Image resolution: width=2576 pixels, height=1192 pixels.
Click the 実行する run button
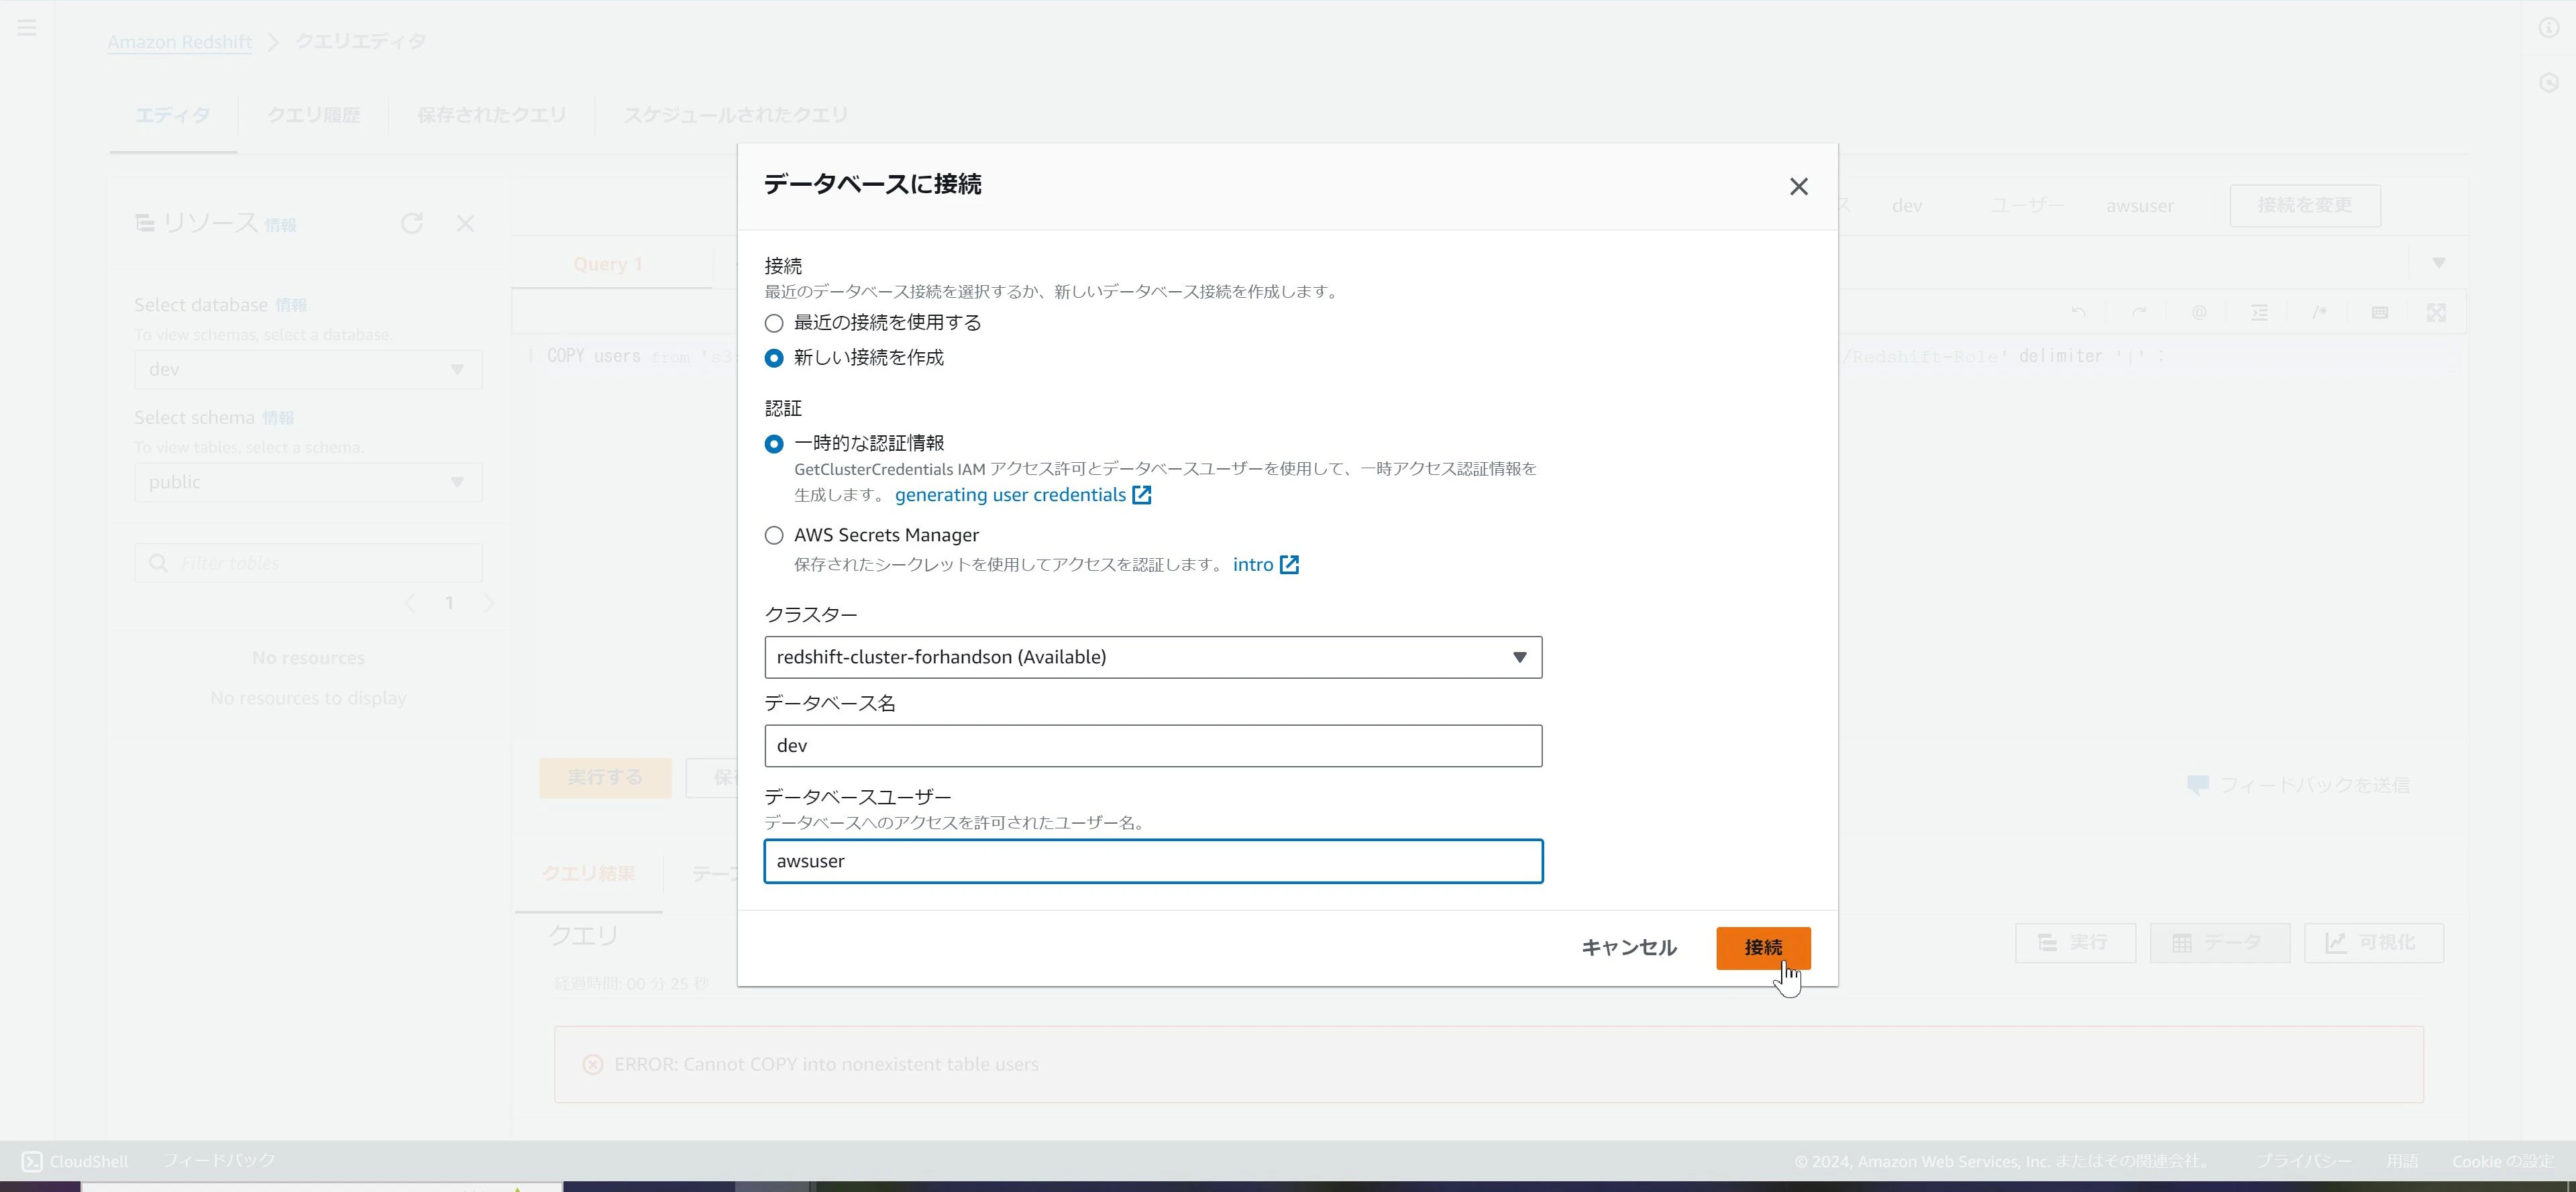(x=605, y=778)
